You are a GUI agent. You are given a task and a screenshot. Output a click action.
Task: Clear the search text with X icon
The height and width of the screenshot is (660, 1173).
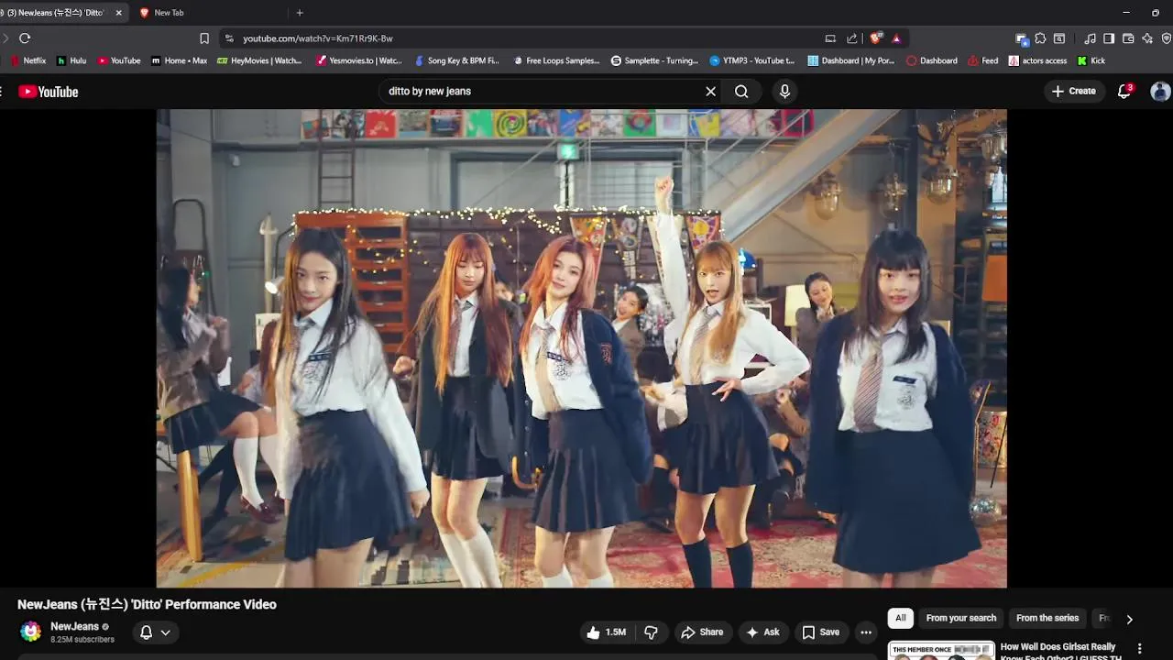(x=710, y=92)
